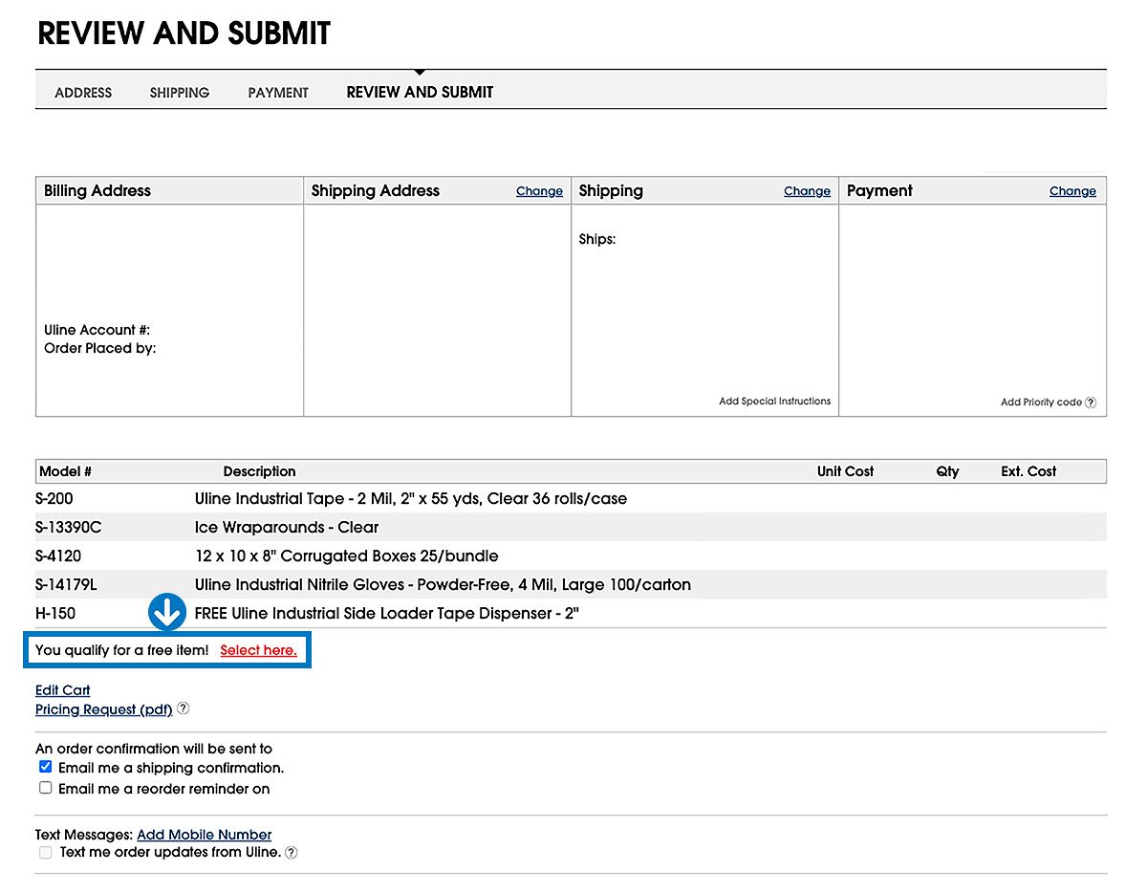Open the Address checkout tab

click(x=83, y=93)
